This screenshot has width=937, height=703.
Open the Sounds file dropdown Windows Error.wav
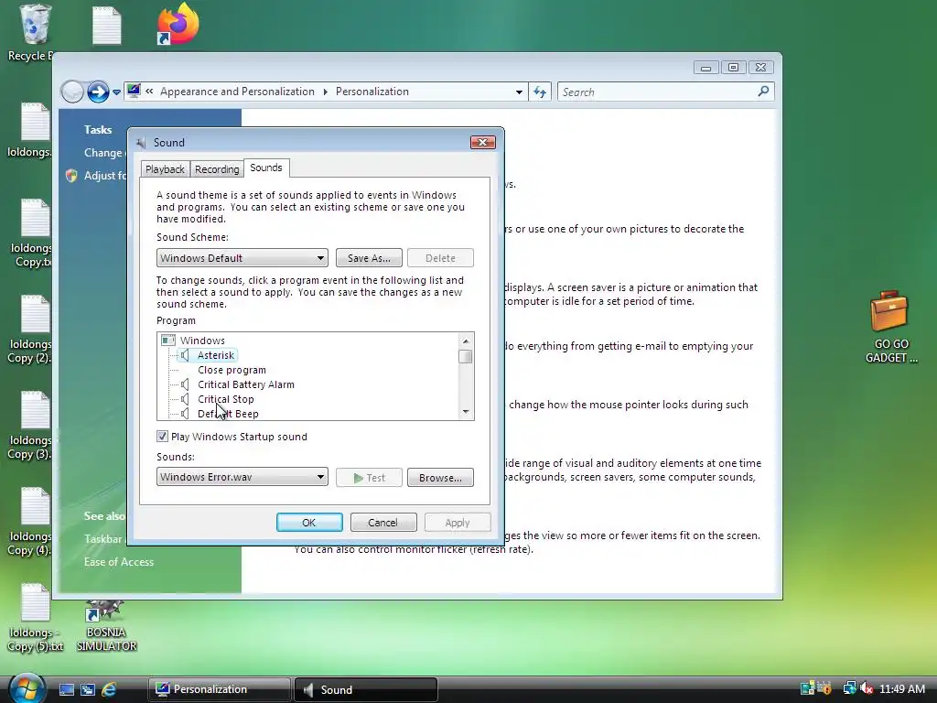pyautogui.click(x=242, y=477)
